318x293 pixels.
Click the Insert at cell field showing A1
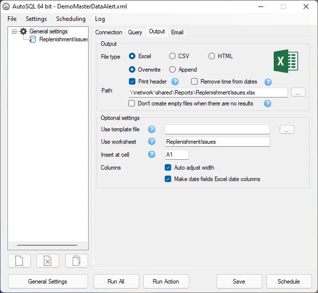click(177, 155)
